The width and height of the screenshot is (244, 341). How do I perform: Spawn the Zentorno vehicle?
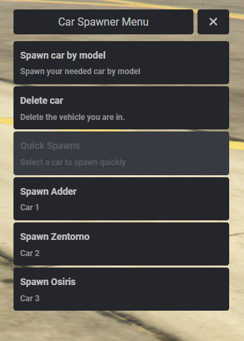(x=121, y=244)
